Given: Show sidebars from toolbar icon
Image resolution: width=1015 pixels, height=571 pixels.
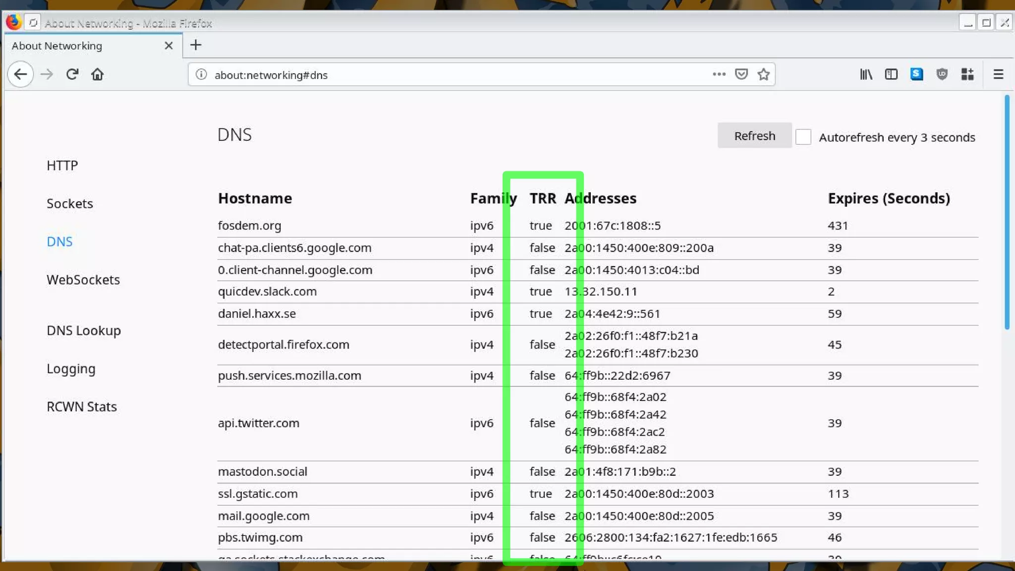Looking at the screenshot, I should (891, 74).
